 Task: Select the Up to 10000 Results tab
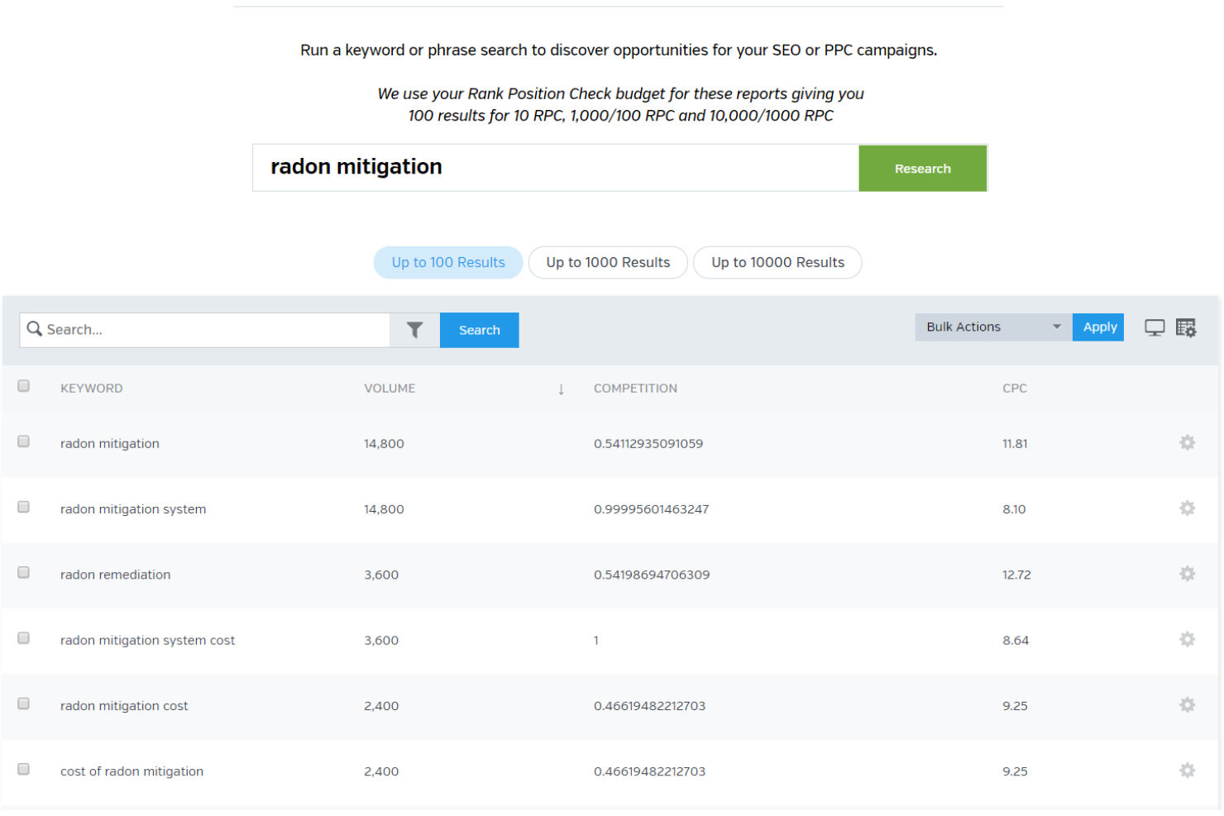[x=777, y=262]
